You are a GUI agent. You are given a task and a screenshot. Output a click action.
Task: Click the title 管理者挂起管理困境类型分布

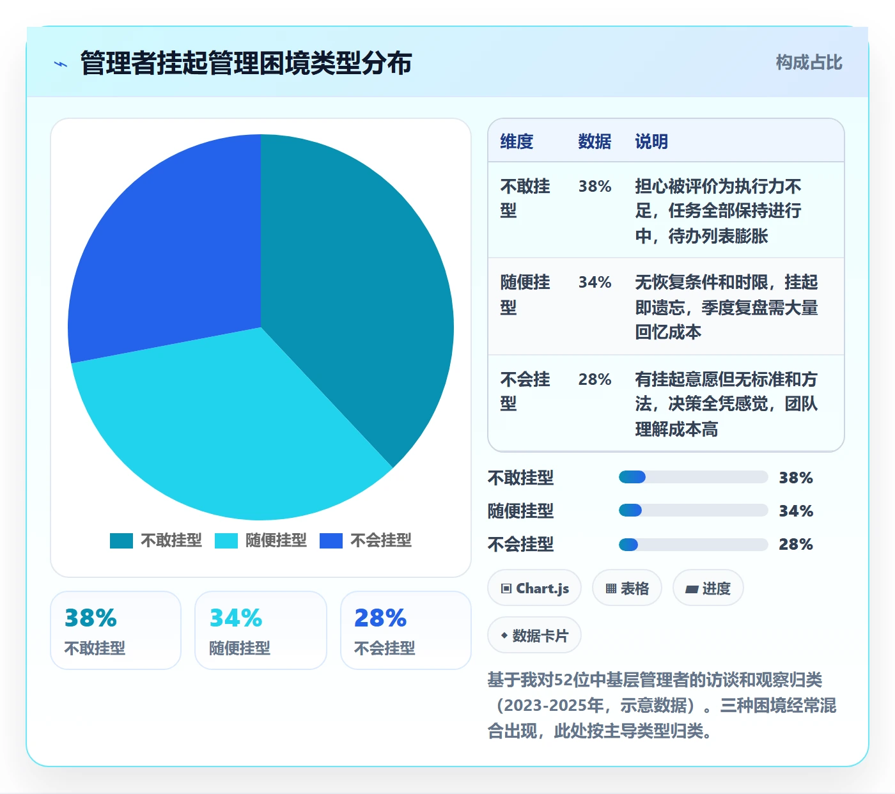246,63
